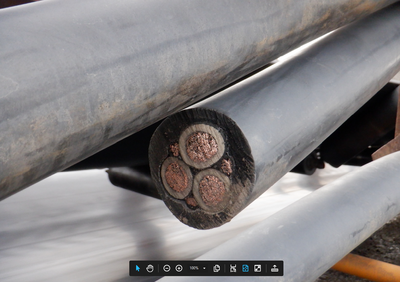Click the small copper wire at upper left
Image resolution: width=400 pixels, height=282 pixels.
(x=175, y=149)
